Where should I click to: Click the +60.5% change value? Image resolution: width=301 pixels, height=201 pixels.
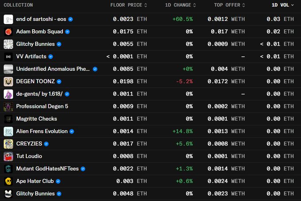182,19
